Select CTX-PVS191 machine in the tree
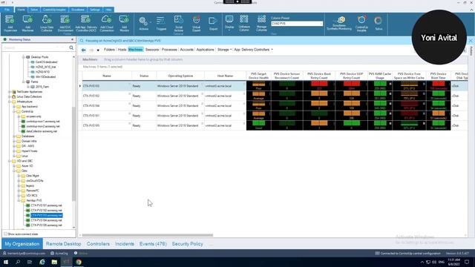The height and width of the screenshot is (267, 475). pos(46,205)
